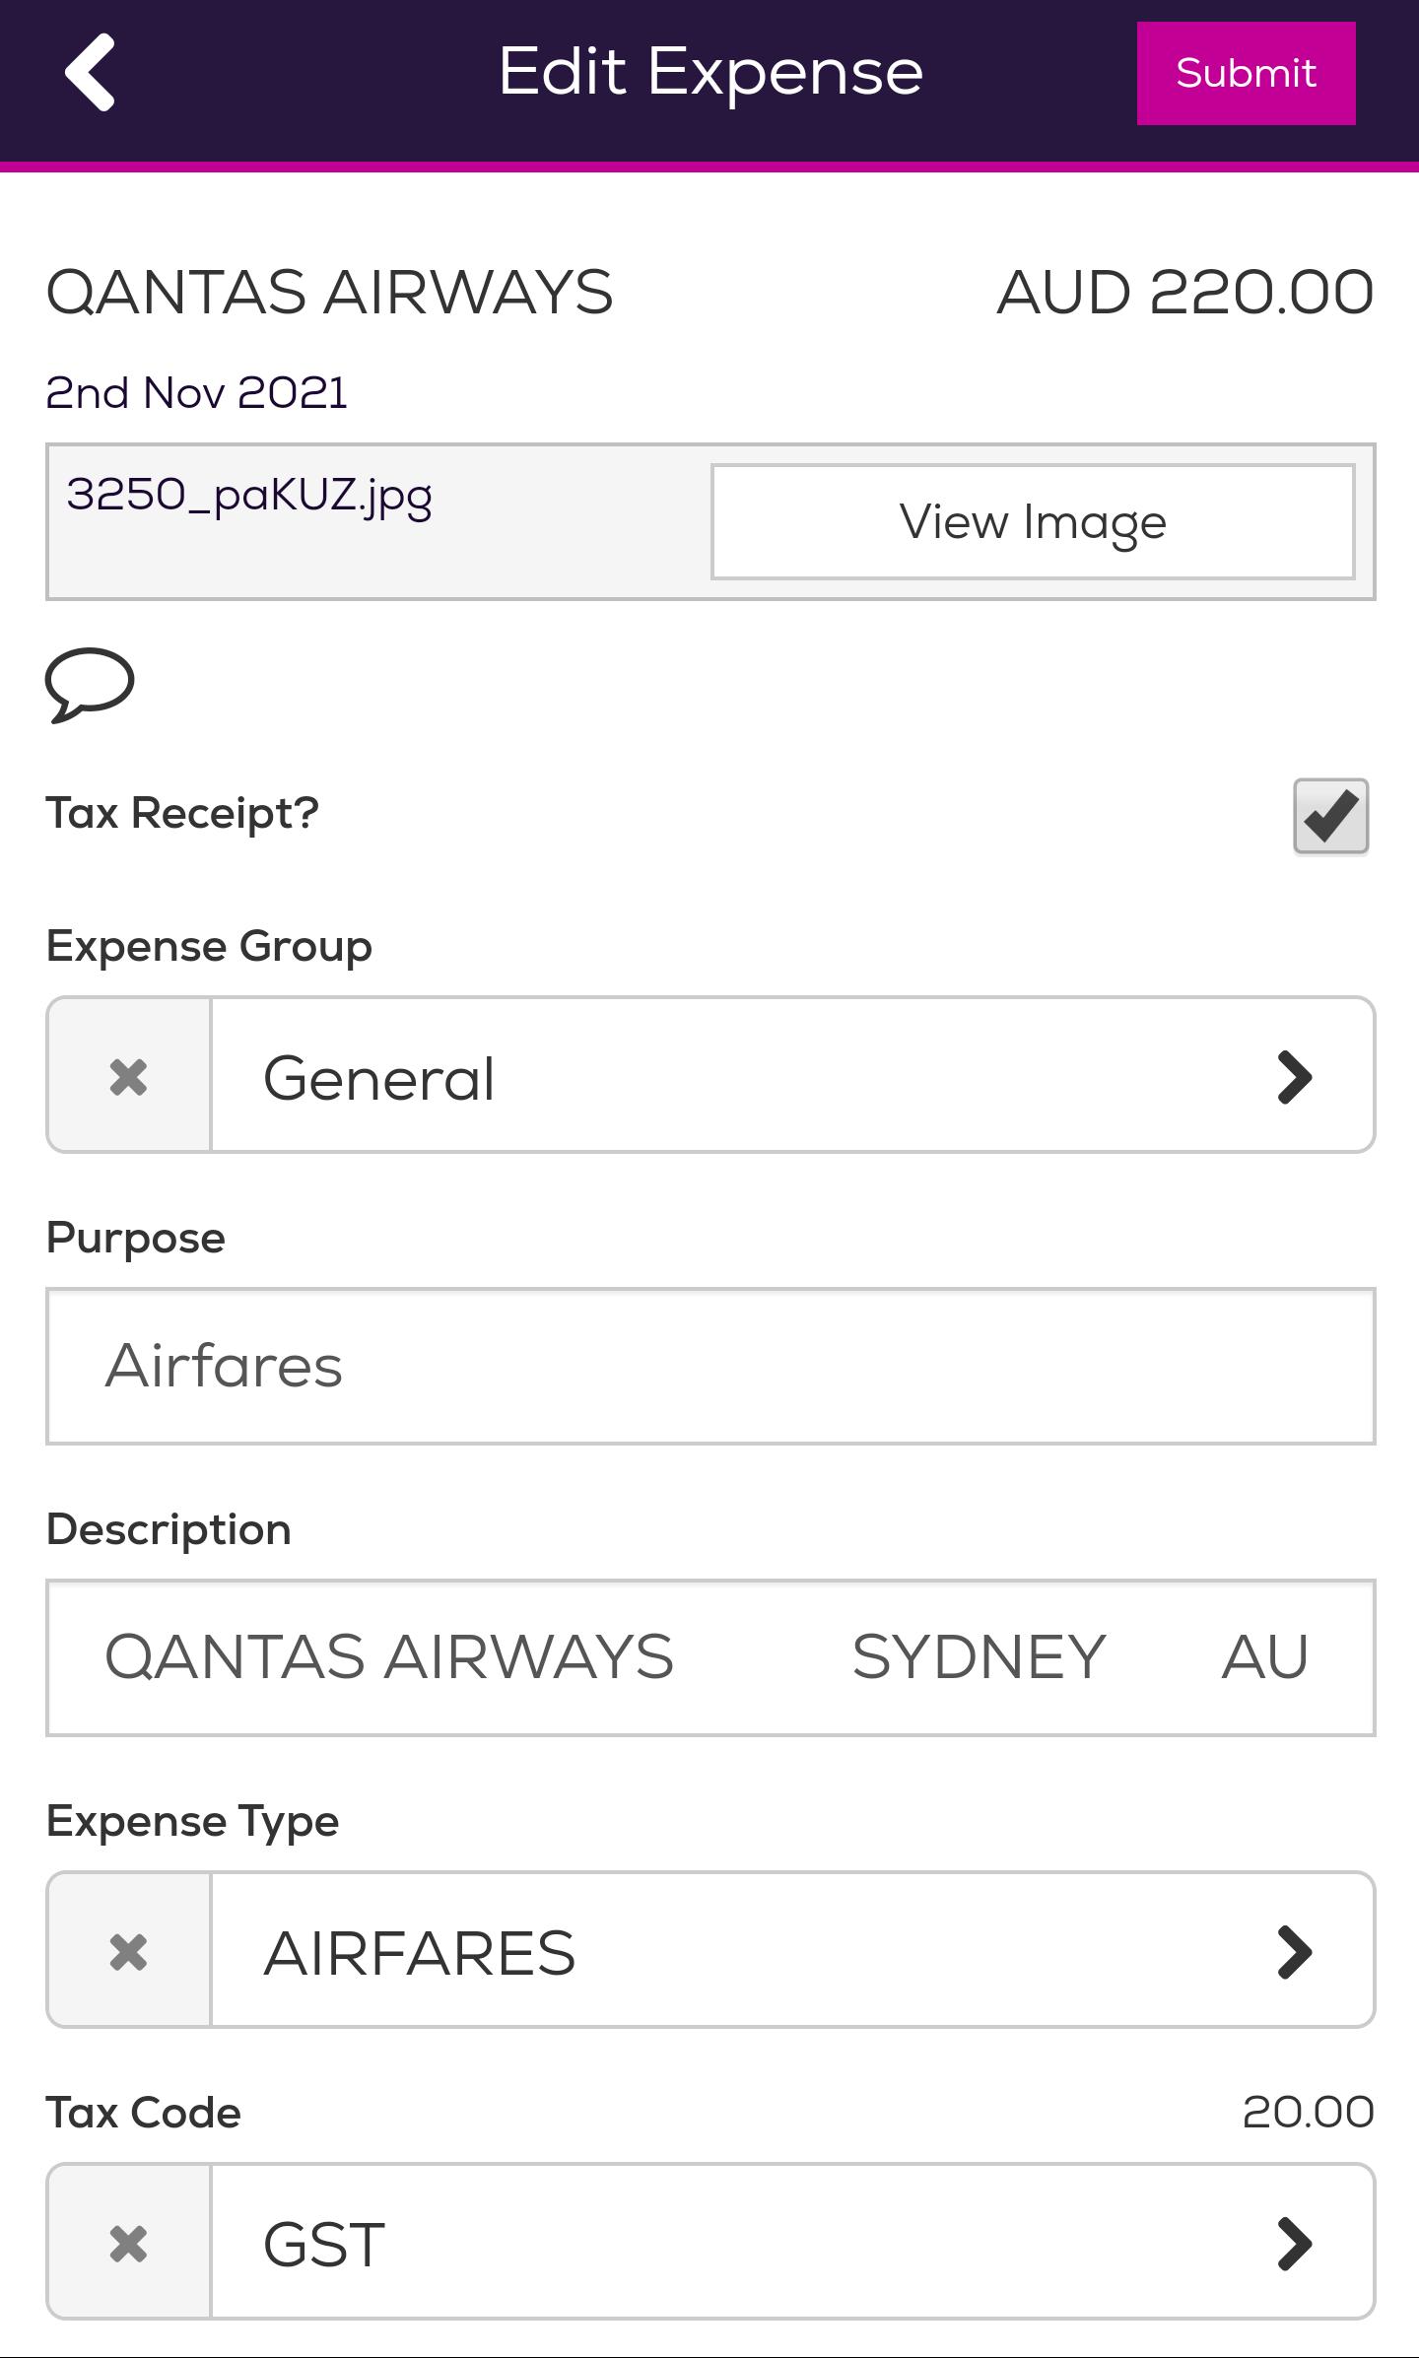Open Expense Type list via chevron

(1294, 1951)
